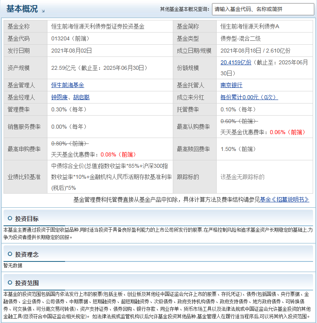Click the 成立来分红 label cell
The height and width of the screenshot is (323, 317).
tap(195, 97)
